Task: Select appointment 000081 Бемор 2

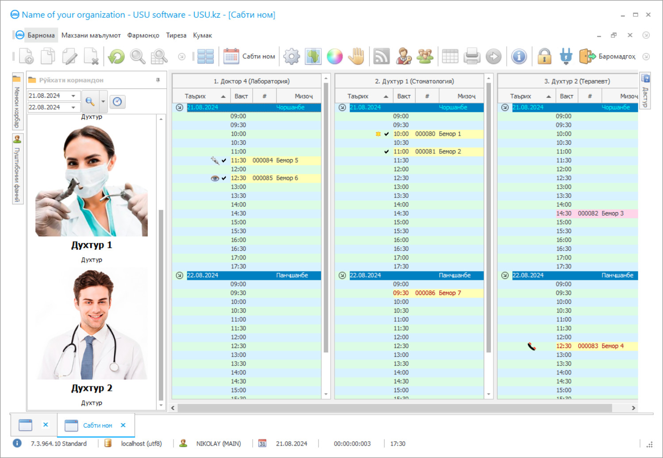Action: click(438, 152)
